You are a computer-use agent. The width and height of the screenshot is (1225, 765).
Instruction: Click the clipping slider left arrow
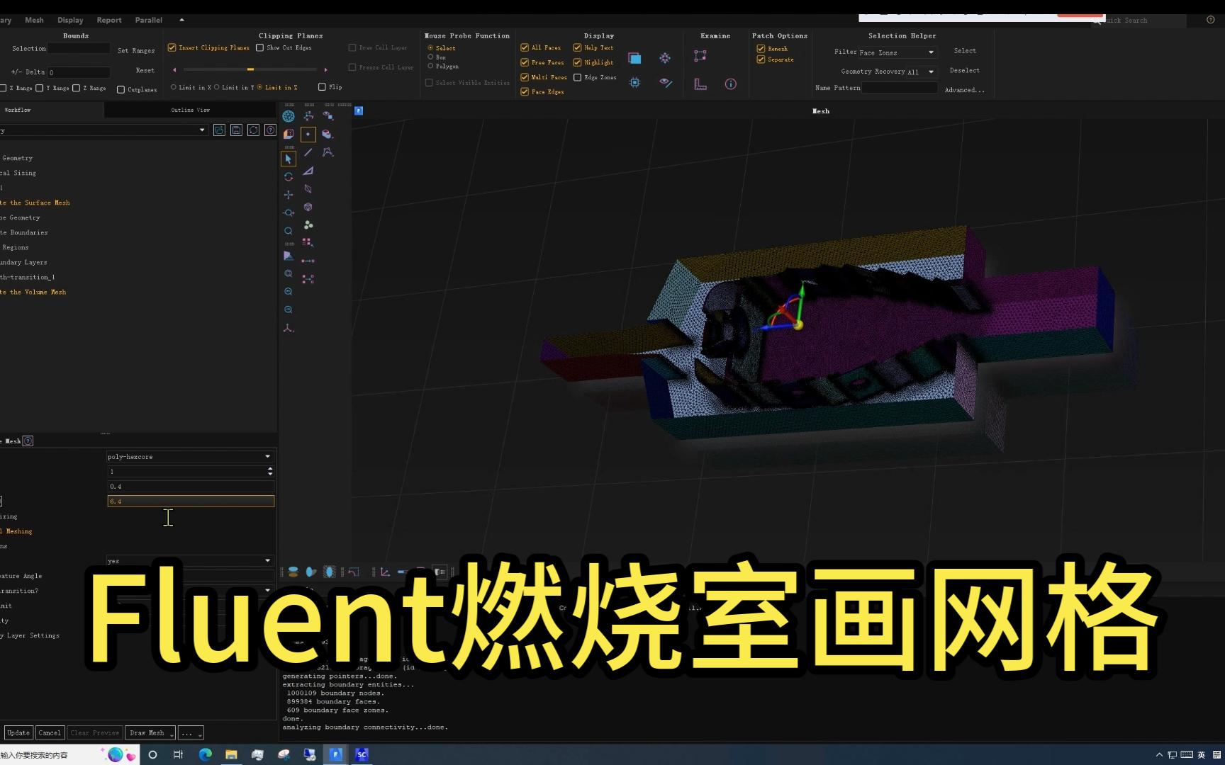(174, 69)
